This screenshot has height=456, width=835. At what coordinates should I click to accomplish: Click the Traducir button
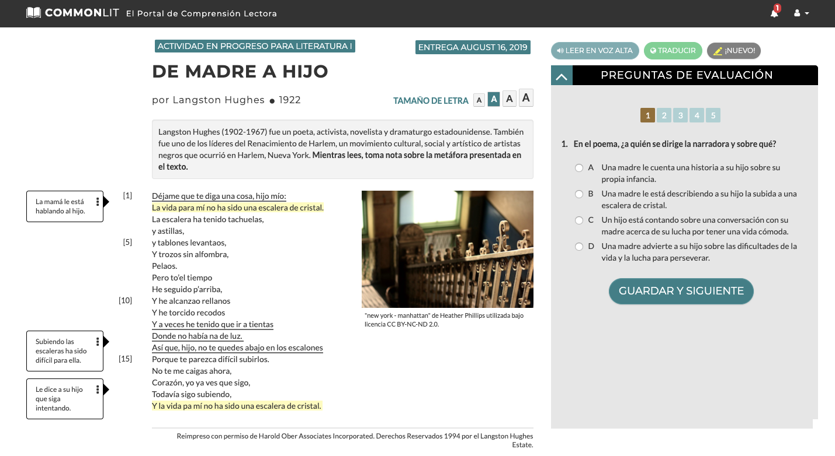(x=673, y=51)
